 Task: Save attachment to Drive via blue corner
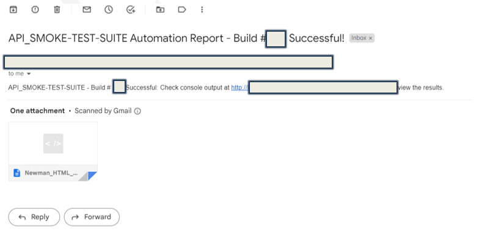tap(92, 175)
